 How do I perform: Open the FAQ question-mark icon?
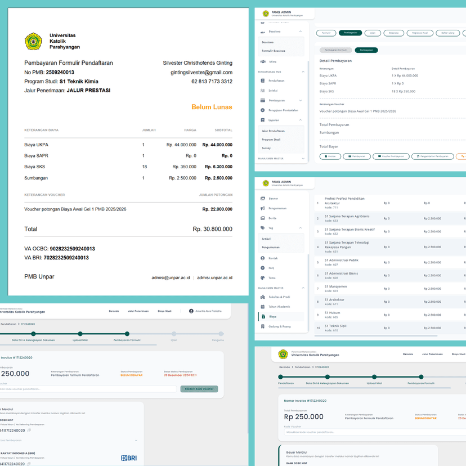(262, 268)
